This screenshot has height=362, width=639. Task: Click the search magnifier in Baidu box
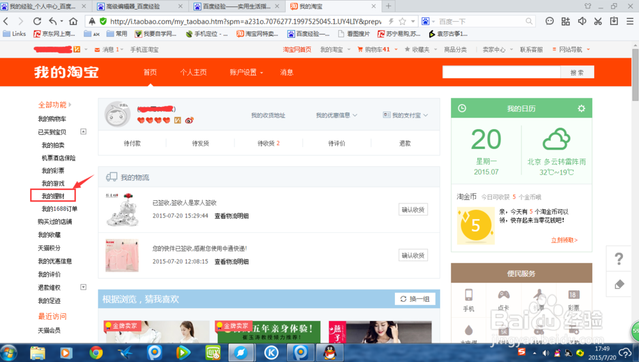[x=529, y=21]
